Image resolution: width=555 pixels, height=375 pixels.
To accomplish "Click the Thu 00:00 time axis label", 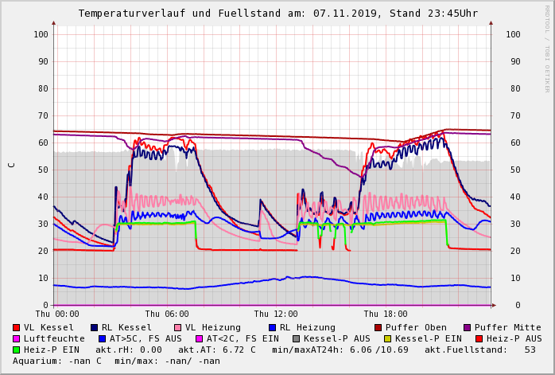I will pyautogui.click(x=57, y=314).
